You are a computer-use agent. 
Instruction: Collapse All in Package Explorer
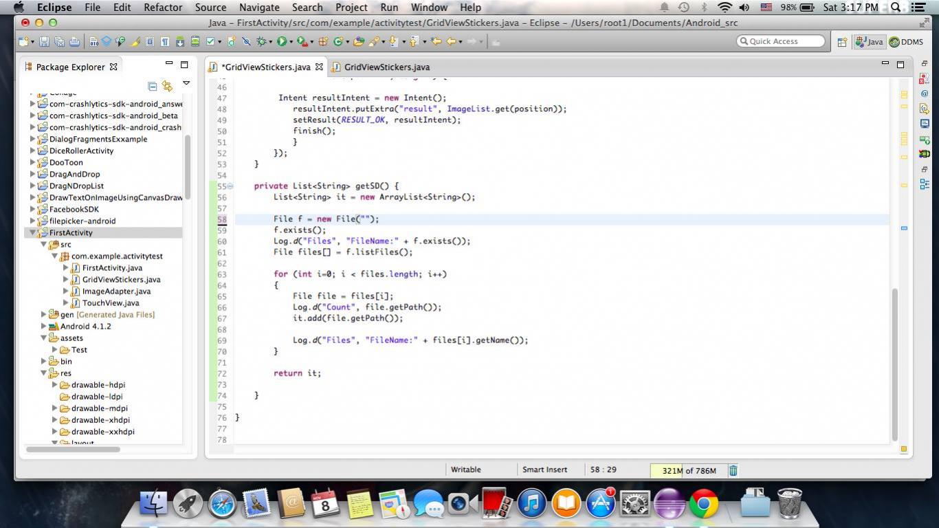[x=152, y=86]
